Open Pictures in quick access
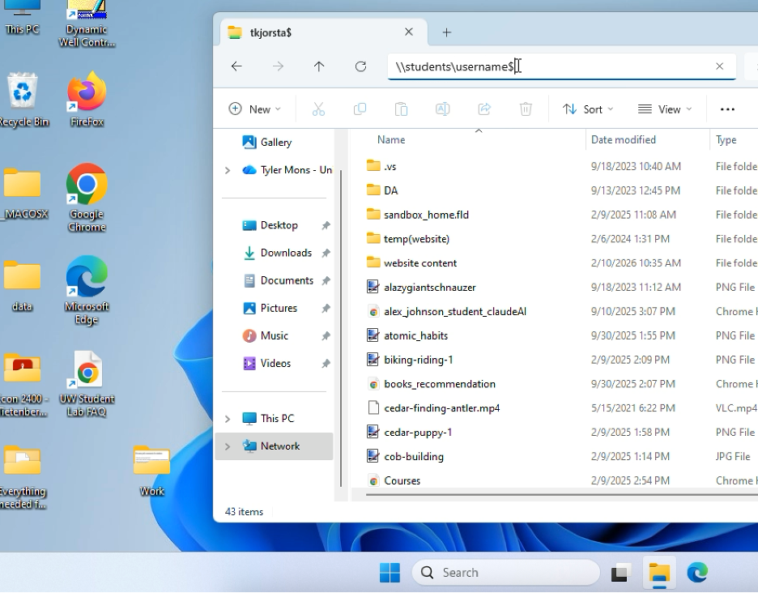This screenshot has width=758, height=593. coord(279,308)
